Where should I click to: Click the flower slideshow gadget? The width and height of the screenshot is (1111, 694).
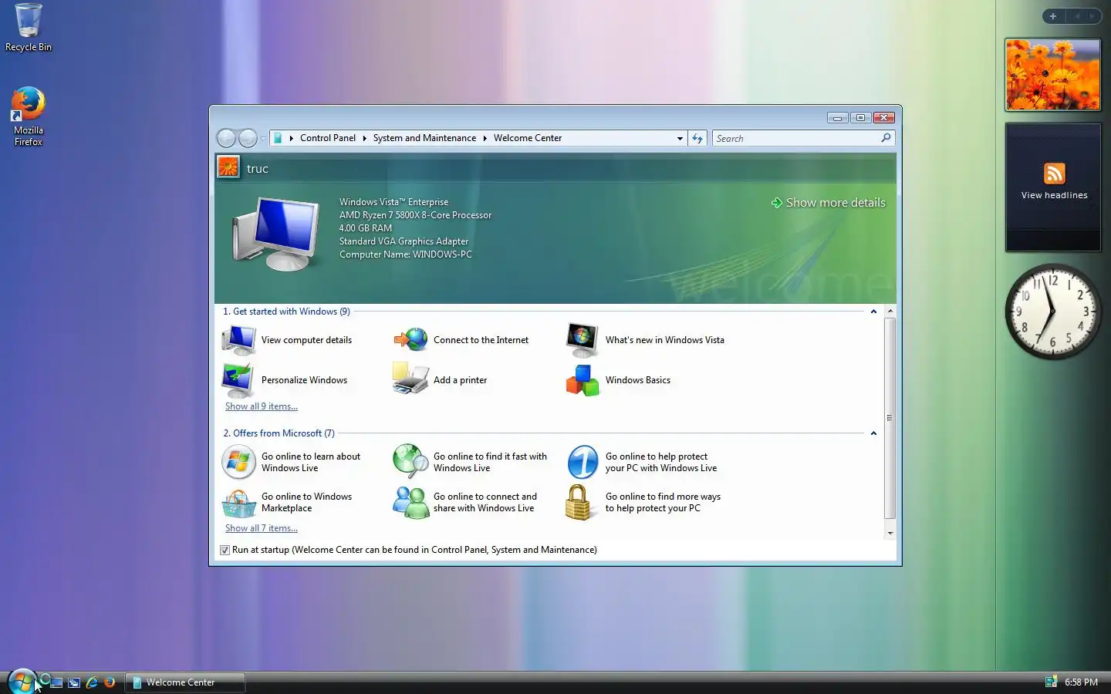(1053, 75)
